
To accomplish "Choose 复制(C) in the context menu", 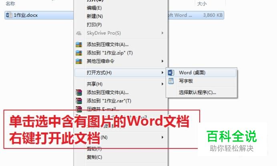I will (x=94, y=157).
